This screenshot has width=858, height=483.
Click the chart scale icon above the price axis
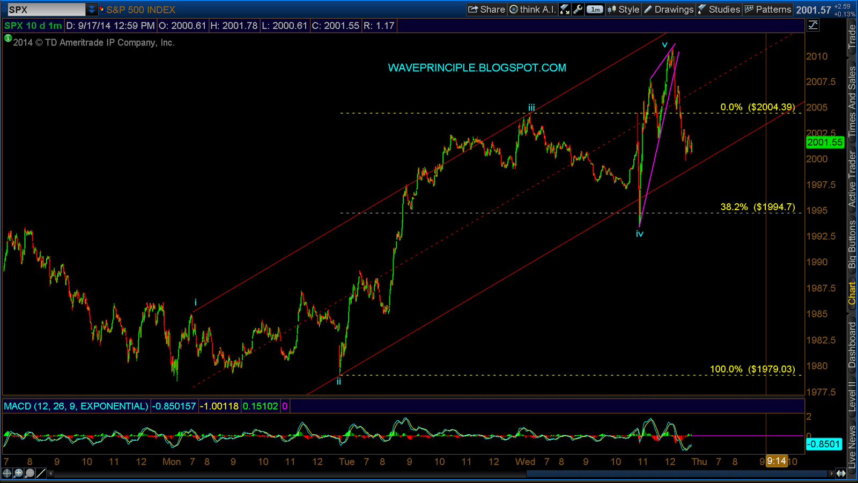[813, 25]
